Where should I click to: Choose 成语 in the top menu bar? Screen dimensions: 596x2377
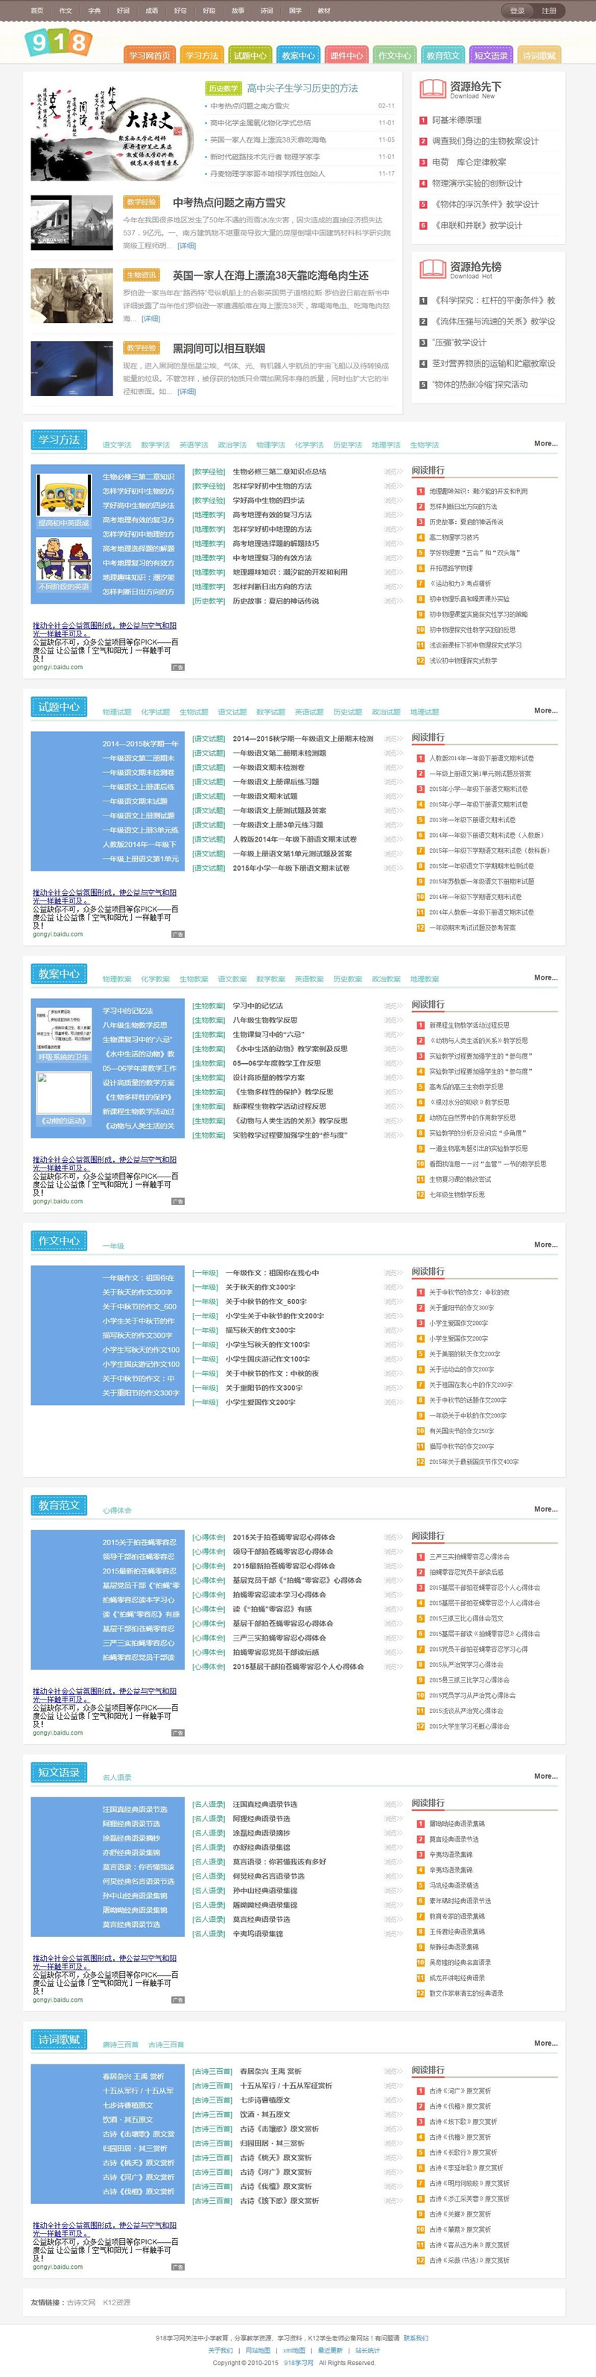pyautogui.click(x=151, y=11)
